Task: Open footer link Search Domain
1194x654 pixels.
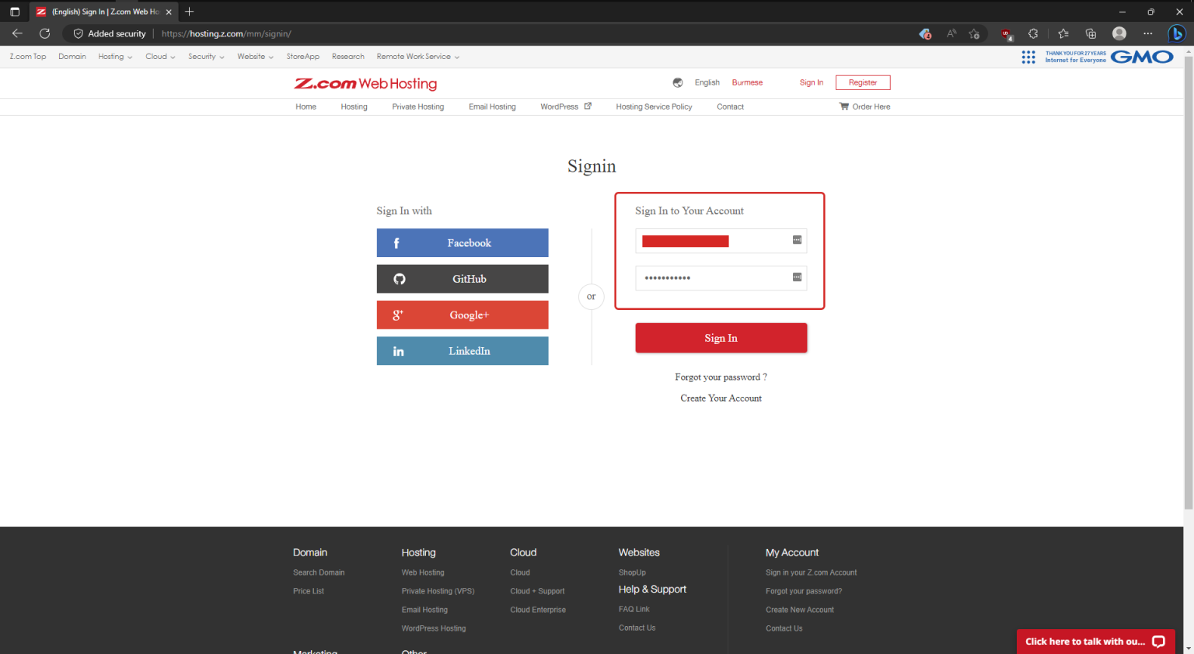Action: click(319, 572)
